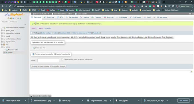Open the Déclencheurs tab

[160, 17]
